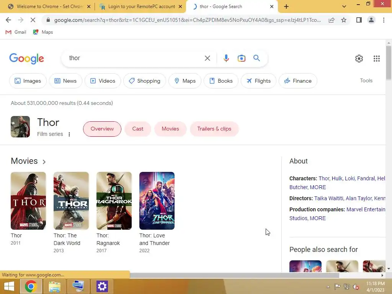
Task: Open the taskbar remote computer icon
Action: point(78,286)
